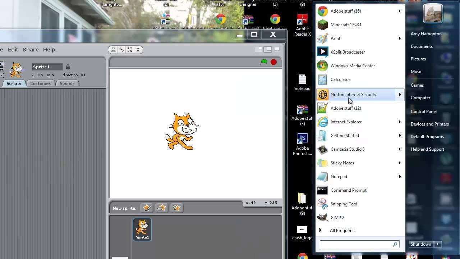This screenshot has height=259, width=460.
Task: Expand Internet Explorer jump list arrow
Action: [400, 122]
